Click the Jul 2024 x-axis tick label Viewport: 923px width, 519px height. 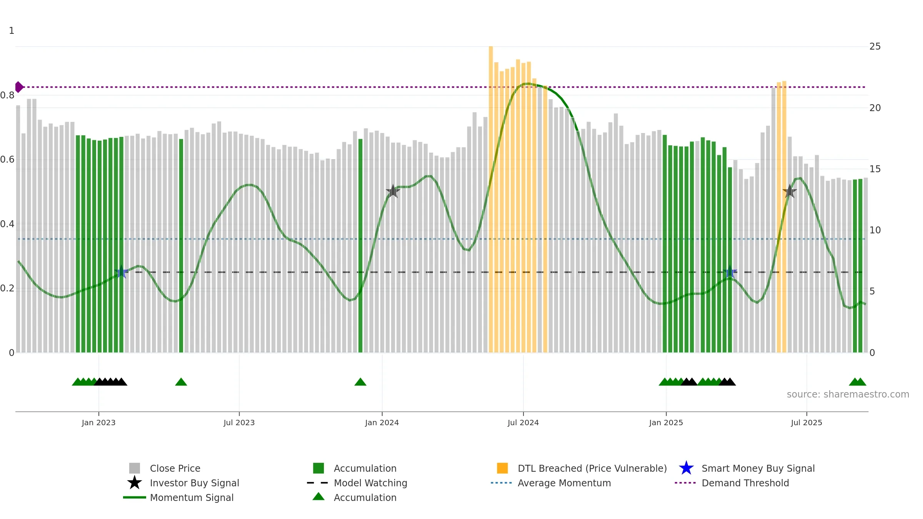pyautogui.click(x=523, y=423)
